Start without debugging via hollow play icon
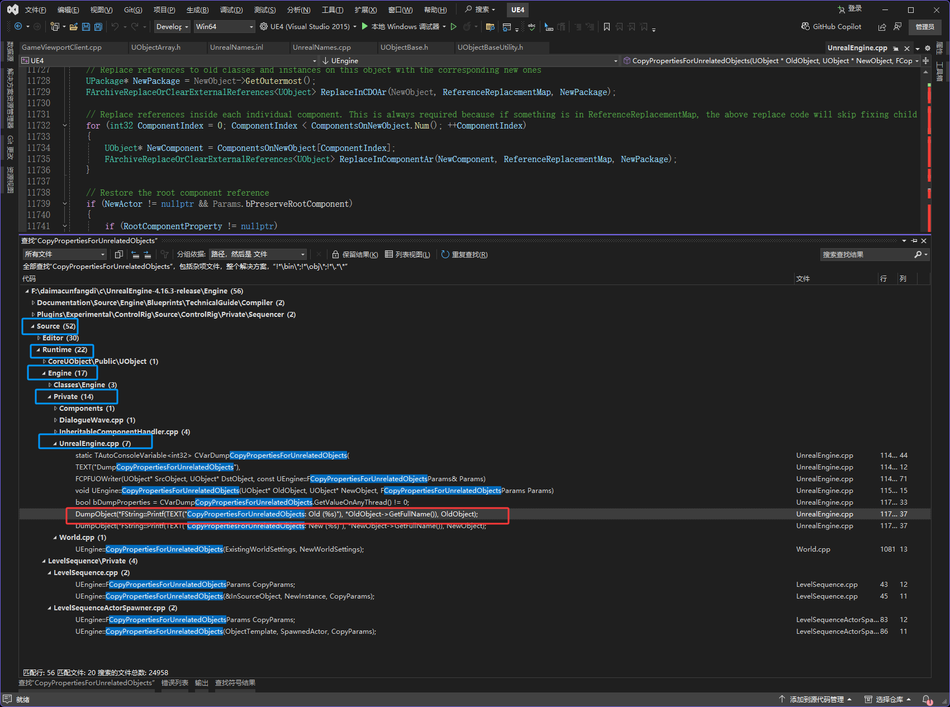The height and width of the screenshot is (707, 950). [x=454, y=26]
